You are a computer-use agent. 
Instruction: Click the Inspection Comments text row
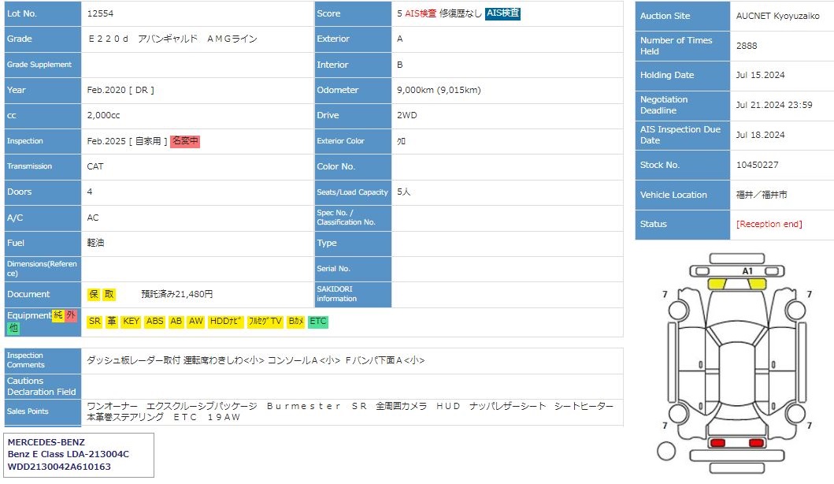256,360
